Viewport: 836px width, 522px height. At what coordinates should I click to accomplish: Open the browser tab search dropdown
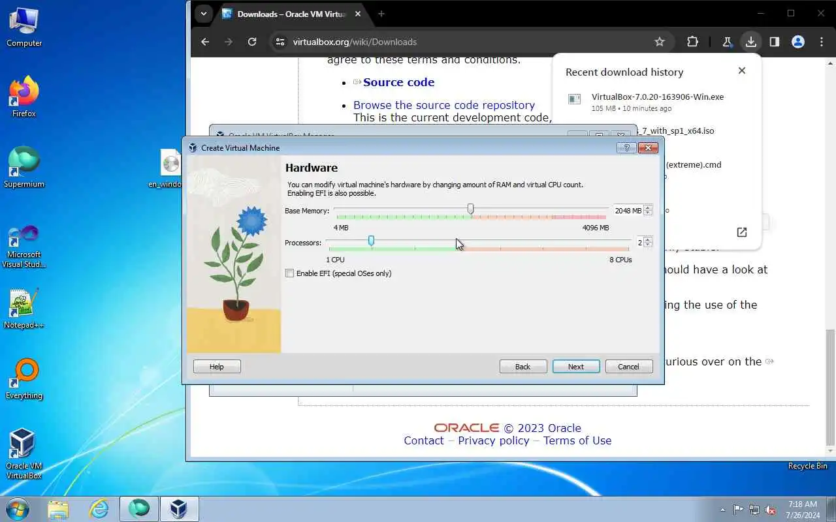pos(203,14)
